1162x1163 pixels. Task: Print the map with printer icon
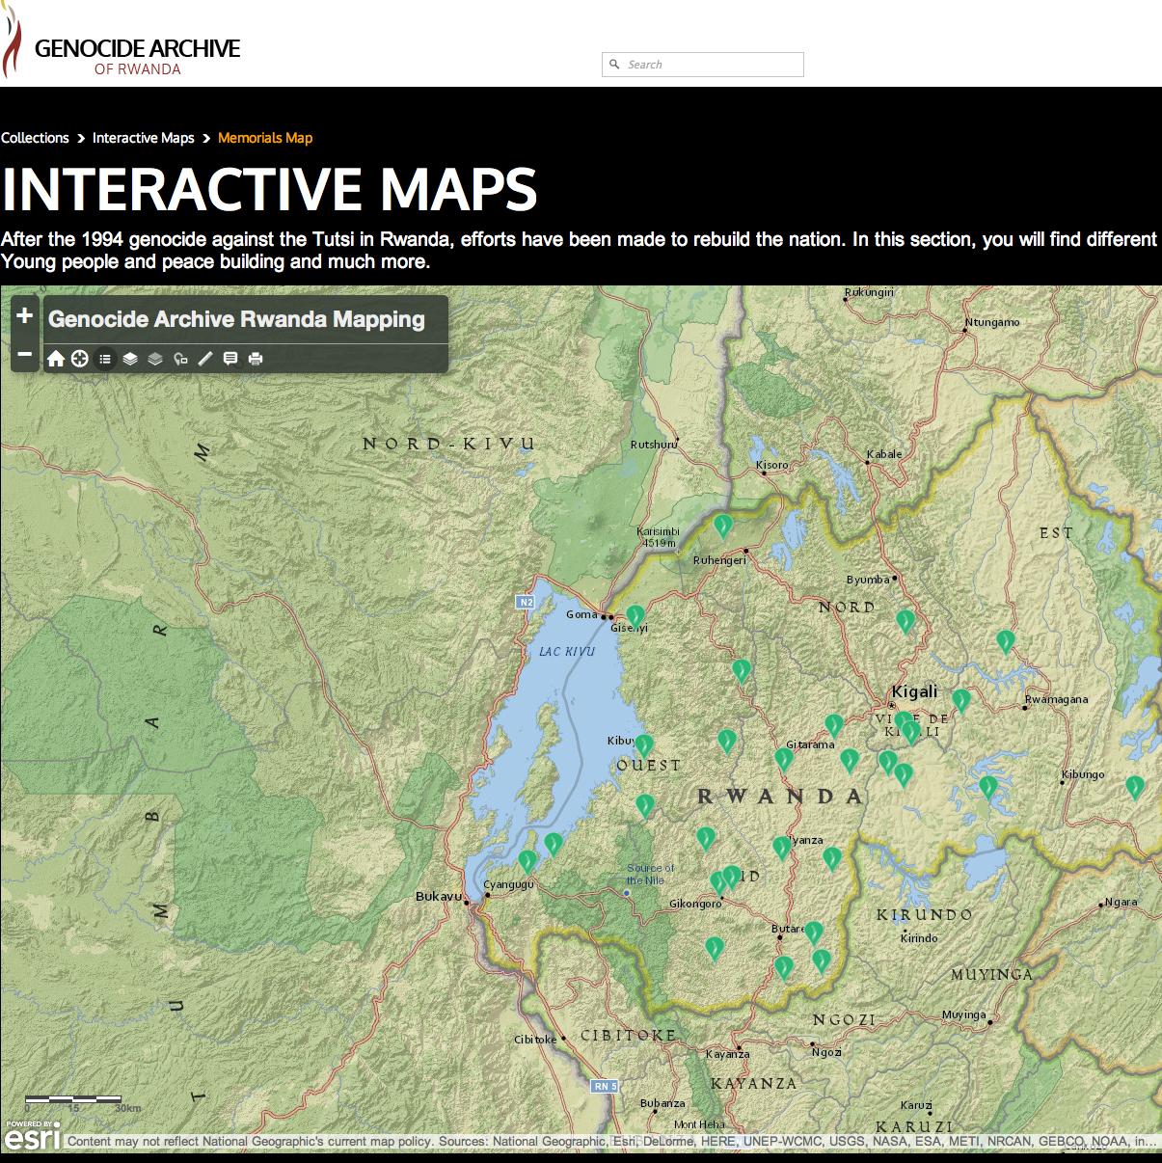(256, 359)
